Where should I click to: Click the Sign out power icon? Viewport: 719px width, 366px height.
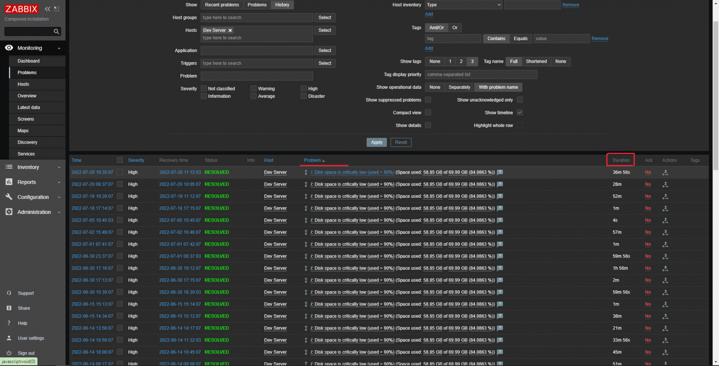(x=9, y=353)
